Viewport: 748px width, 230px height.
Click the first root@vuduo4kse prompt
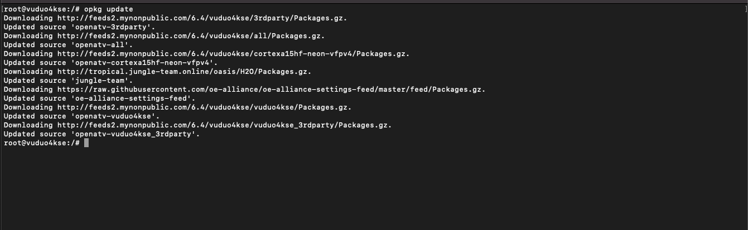pos(41,9)
